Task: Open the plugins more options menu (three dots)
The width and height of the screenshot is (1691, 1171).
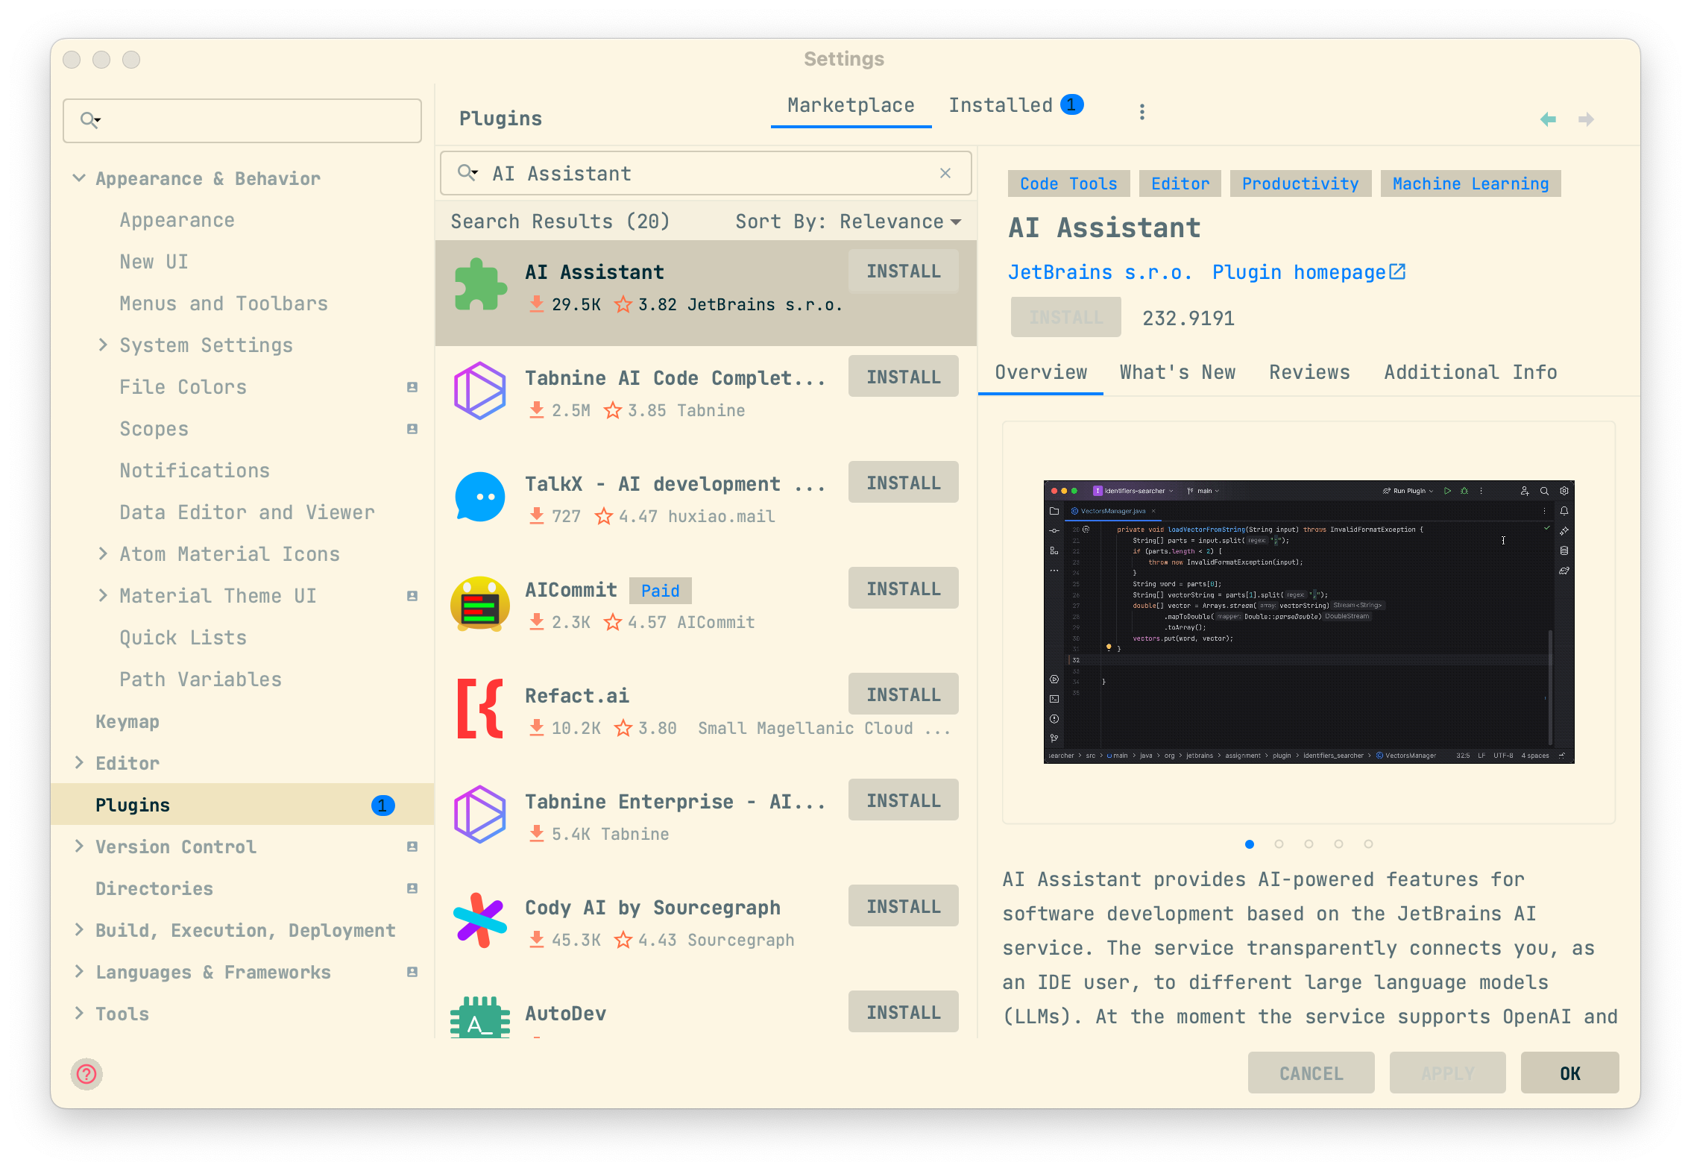Action: tap(1141, 112)
